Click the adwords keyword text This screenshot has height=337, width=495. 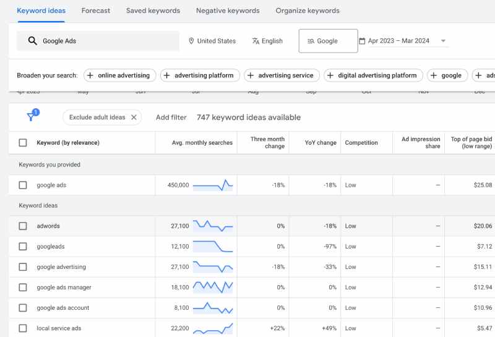48,226
